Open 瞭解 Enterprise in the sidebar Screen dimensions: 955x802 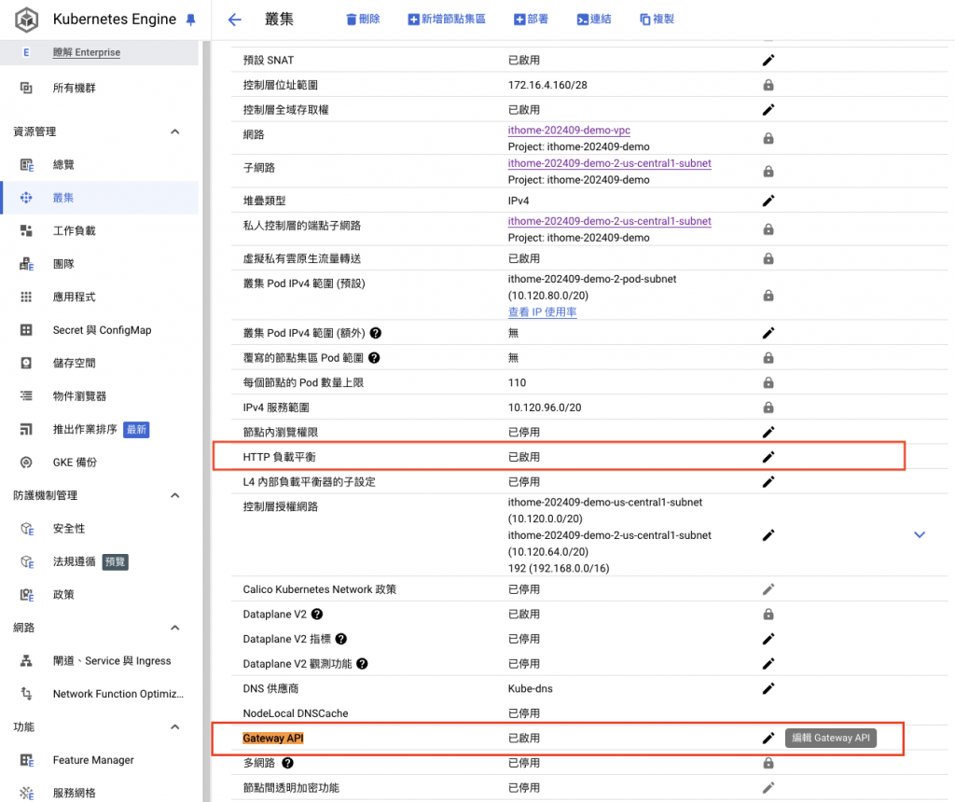pos(87,52)
